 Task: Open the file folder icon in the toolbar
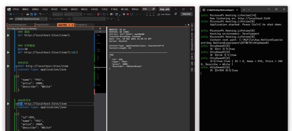(x=27, y=14)
